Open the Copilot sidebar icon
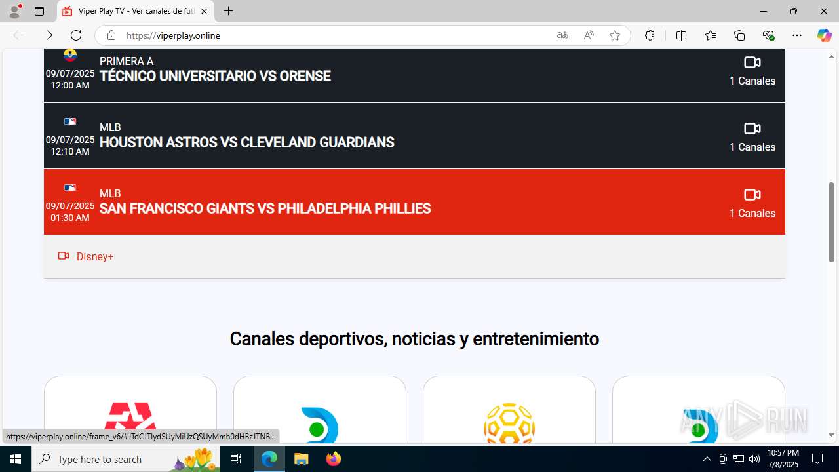The width and height of the screenshot is (839, 472). coord(824,35)
